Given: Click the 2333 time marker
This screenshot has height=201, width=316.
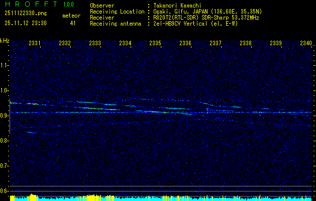Looking at the screenshot, I should coord(95,43).
